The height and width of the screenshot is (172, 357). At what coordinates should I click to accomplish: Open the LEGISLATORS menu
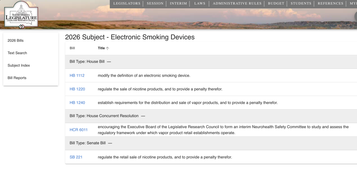(x=127, y=3)
